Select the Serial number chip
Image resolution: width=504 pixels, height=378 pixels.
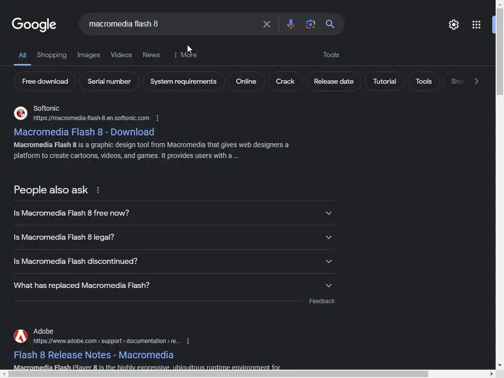click(109, 81)
